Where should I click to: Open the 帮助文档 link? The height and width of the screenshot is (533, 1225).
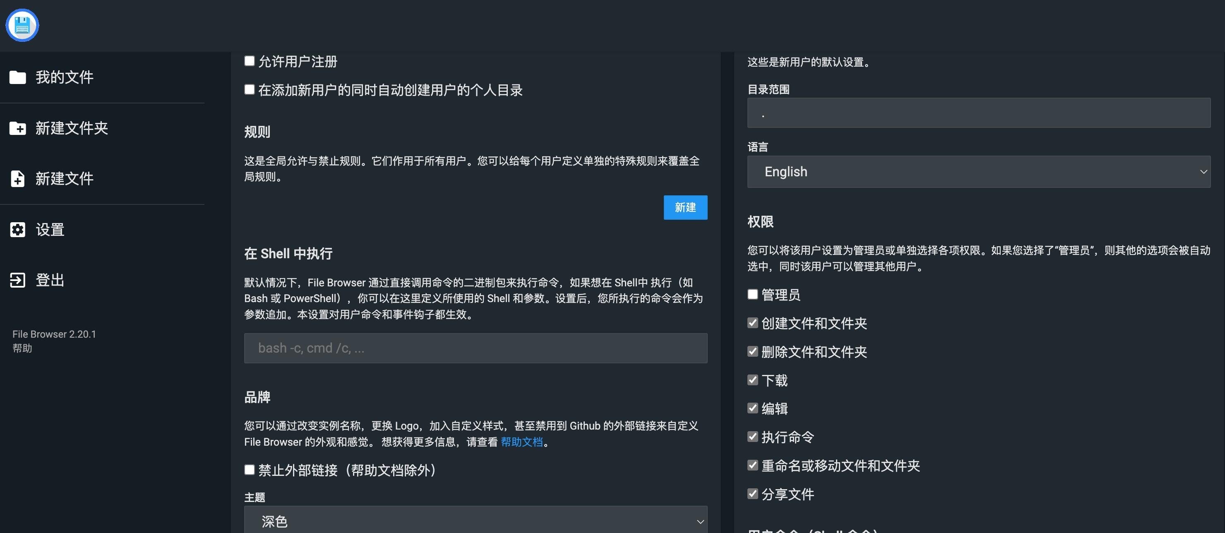522,442
